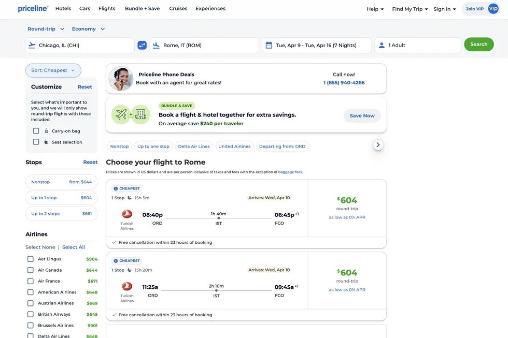Click the calendar icon in dates field

click(269, 45)
